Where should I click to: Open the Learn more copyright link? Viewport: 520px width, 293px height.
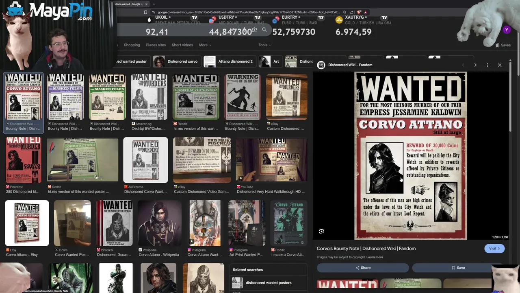pyautogui.click(x=375, y=257)
